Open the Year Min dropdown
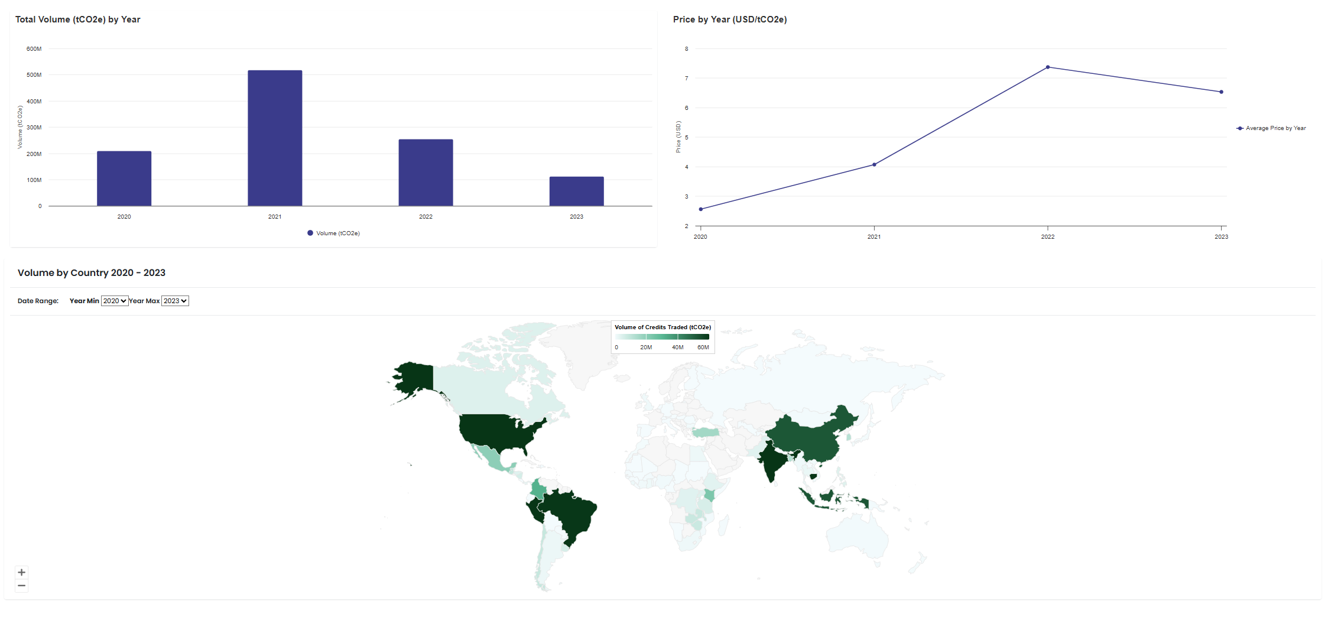1328x617 pixels. 115,301
